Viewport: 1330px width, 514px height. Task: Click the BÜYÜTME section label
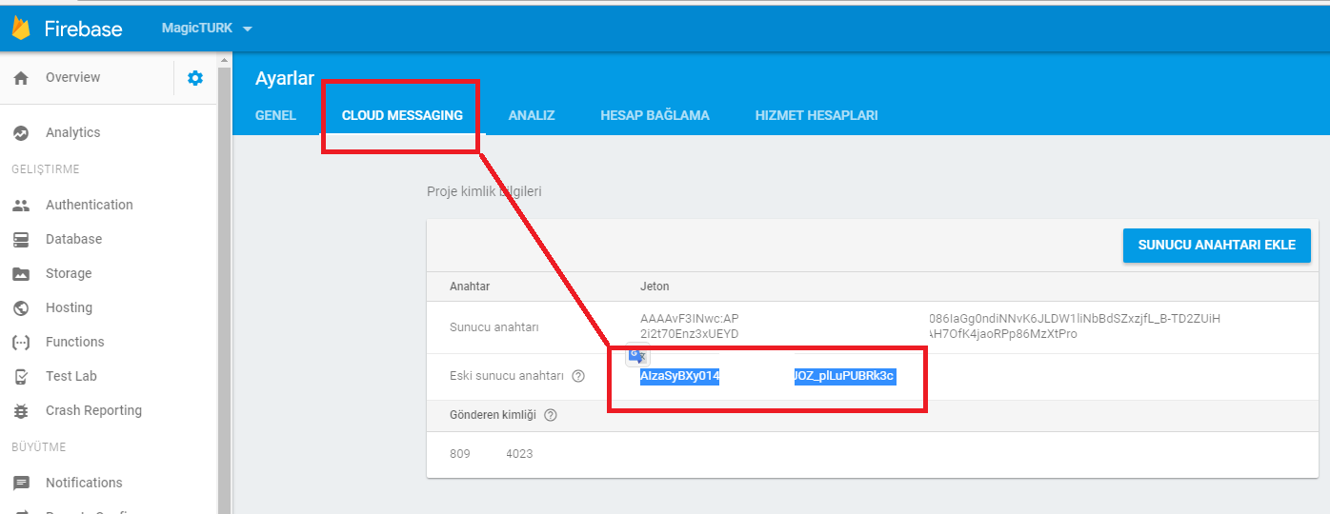38,446
